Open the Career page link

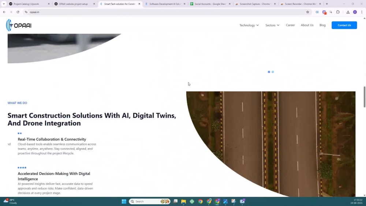pos(290,25)
